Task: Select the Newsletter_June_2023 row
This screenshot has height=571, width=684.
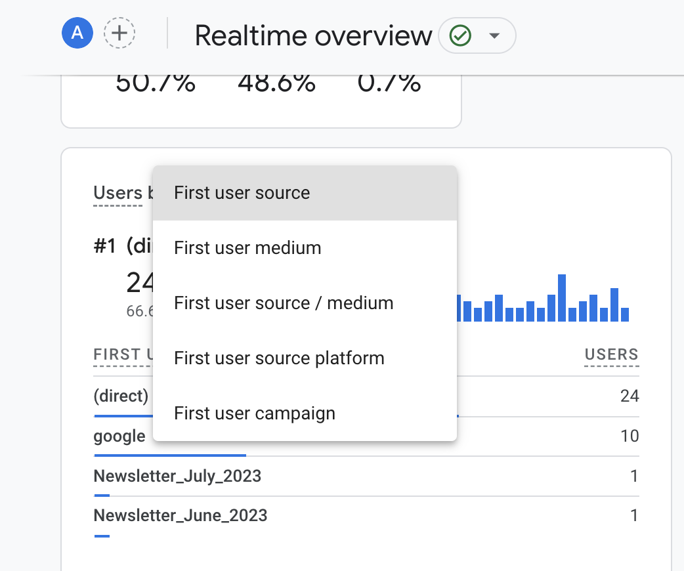Action: coord(181,515)
